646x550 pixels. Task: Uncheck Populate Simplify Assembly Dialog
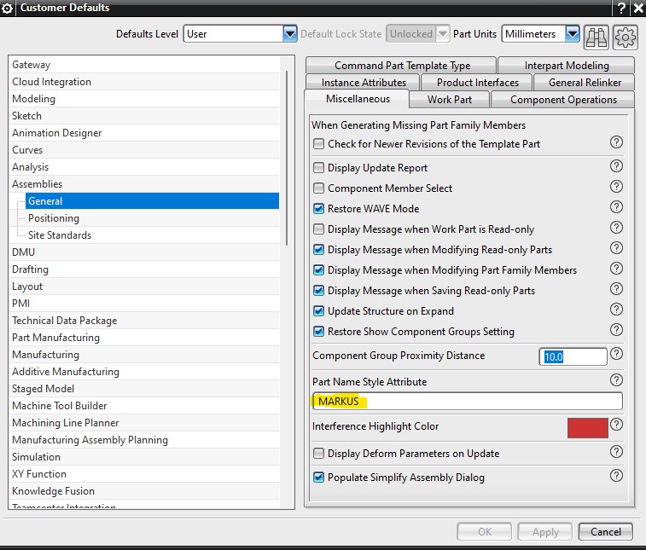tap(318, 478)
